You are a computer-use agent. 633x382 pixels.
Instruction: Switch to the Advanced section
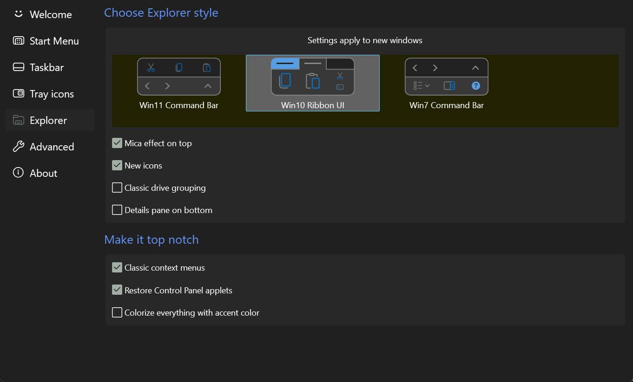(x=52, y=147)
